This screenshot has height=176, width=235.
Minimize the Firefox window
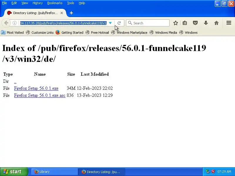(217, 4)
